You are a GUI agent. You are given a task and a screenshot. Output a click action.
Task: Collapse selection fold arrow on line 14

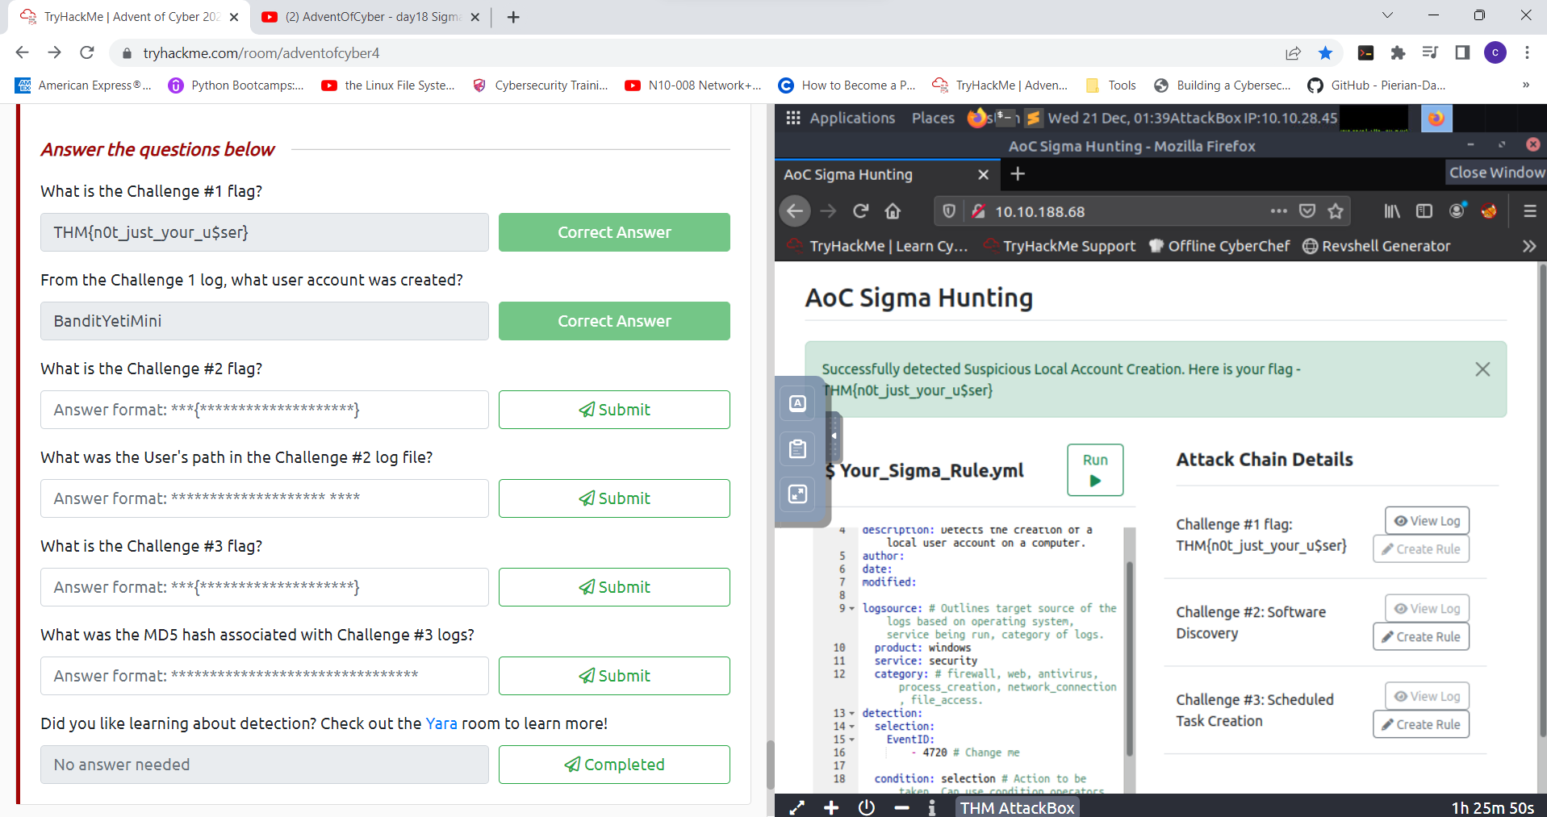[852, 727]
